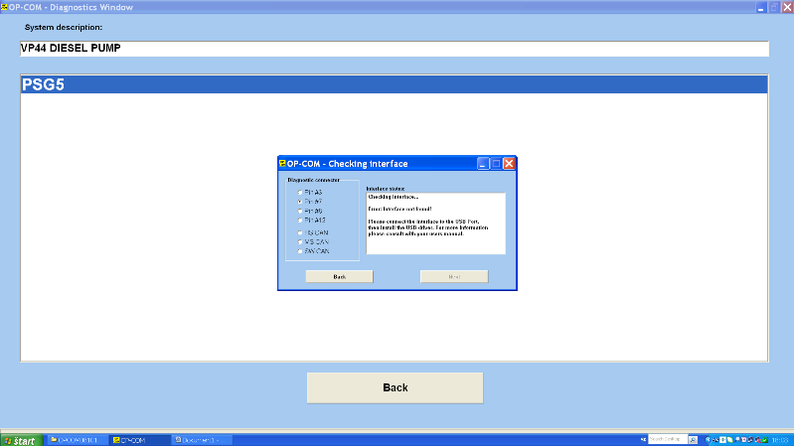This screenshot has width=794, height=446.
Task: Click the OP-COM icon in dialog title bar
Action: pos(283,164)
